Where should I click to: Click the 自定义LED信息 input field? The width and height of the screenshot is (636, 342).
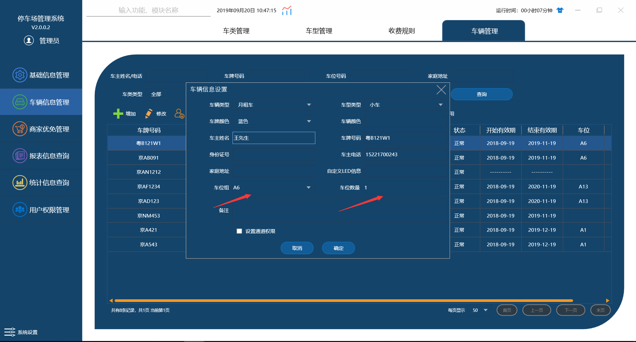405,171
